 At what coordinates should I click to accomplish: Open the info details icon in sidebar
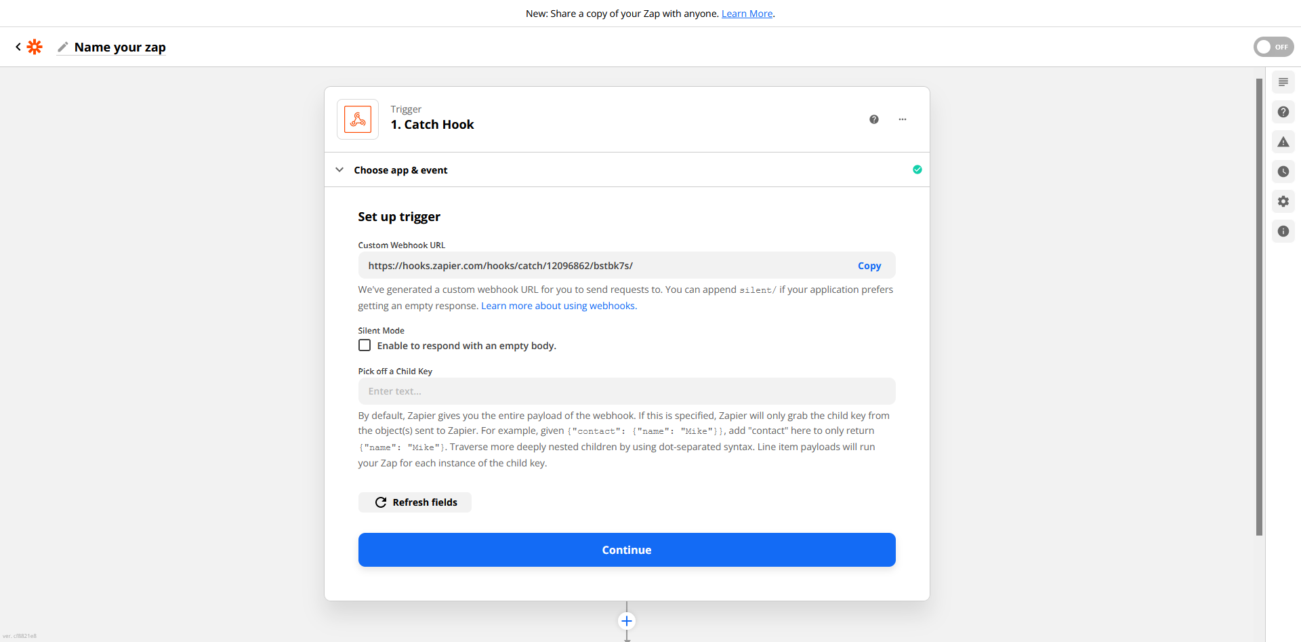pos(1283,231)
